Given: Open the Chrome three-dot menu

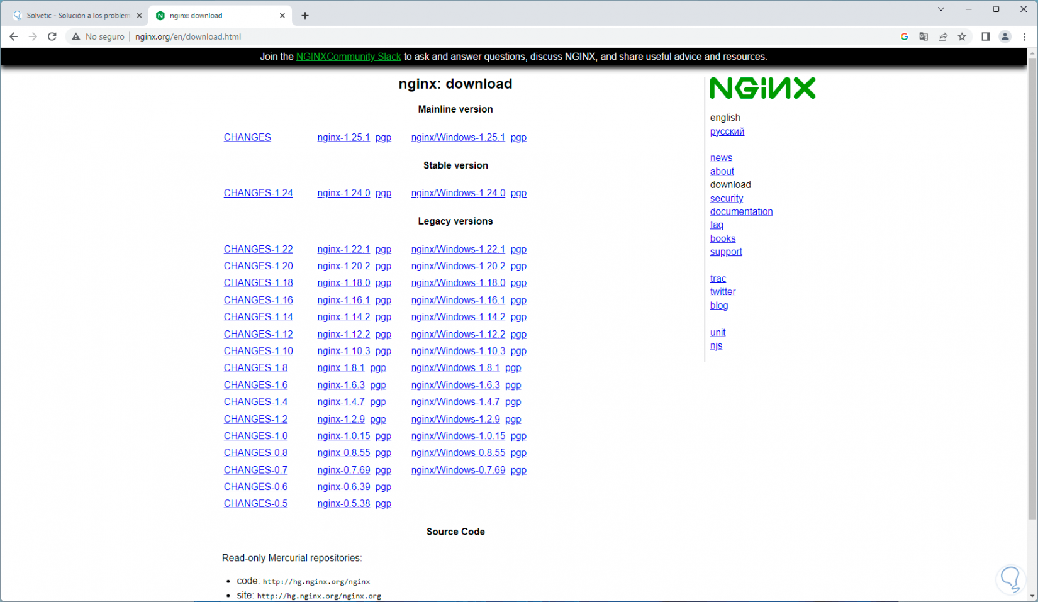Looking at the screenshot, I should pos(1025,36).
